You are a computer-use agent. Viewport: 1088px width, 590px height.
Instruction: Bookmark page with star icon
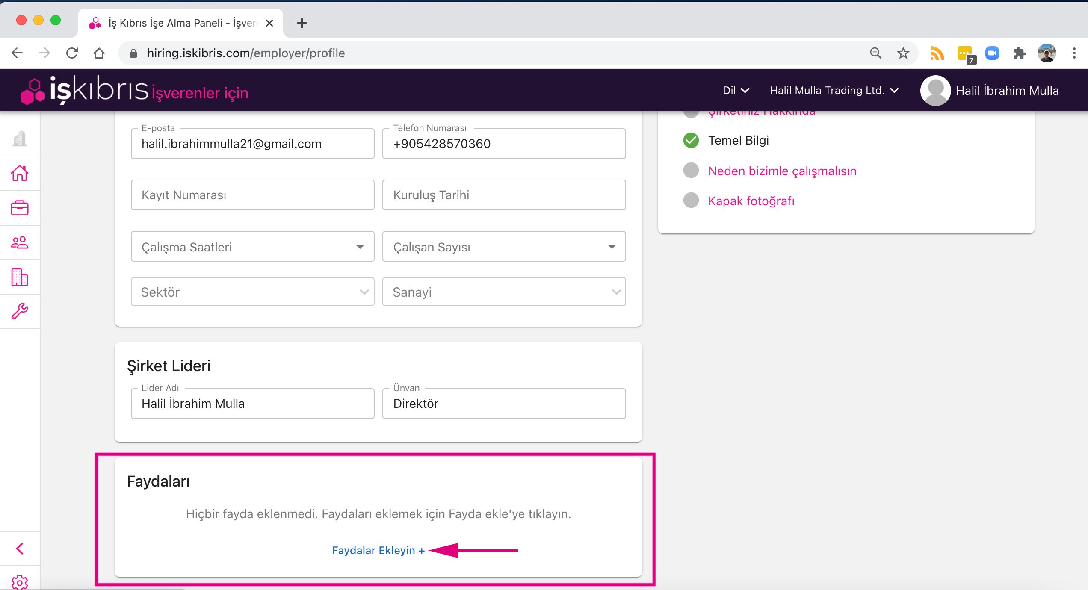pos(903,53)
